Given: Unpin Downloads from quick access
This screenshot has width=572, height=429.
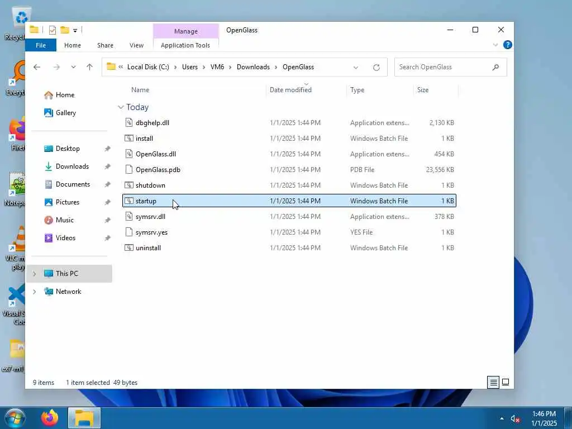Looking at the screenshot, I should (x=107, y=166).
